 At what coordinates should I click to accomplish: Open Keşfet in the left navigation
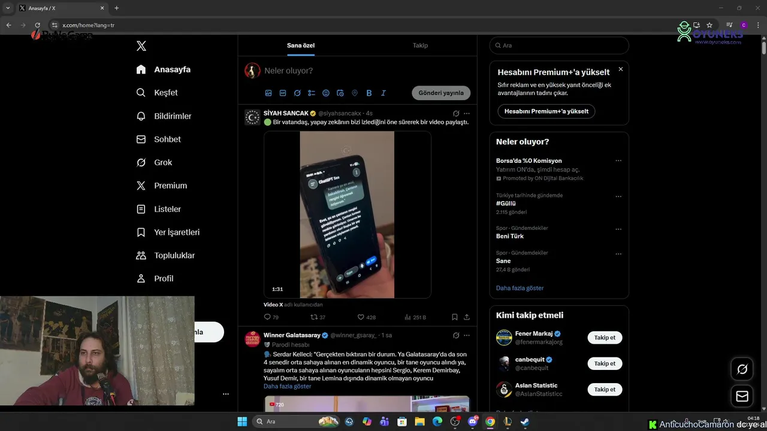pos(157,93)
